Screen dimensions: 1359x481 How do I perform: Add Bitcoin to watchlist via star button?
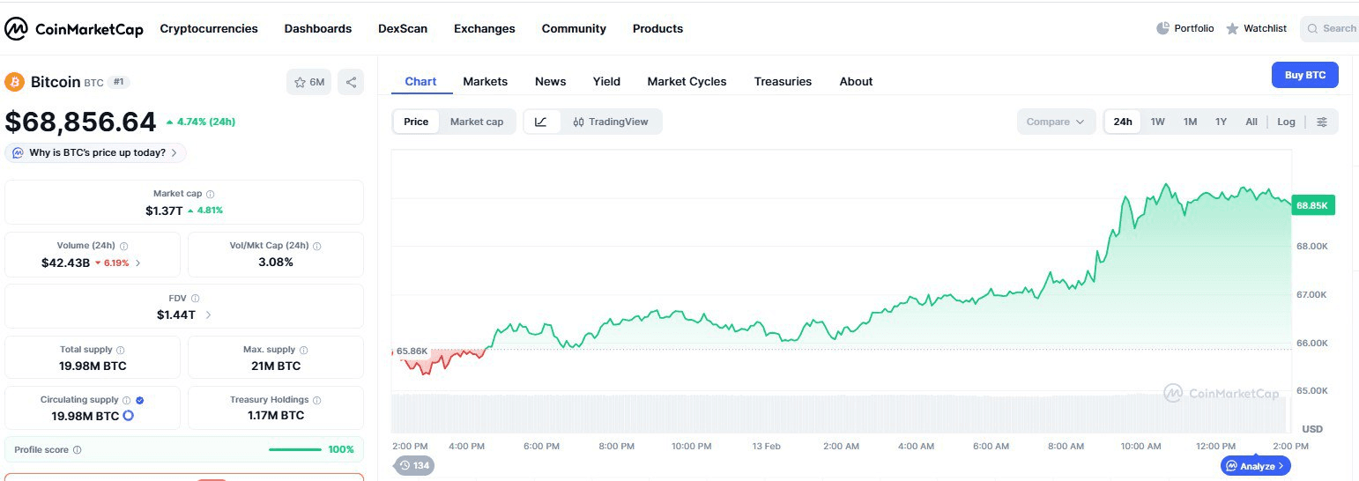(308, 82)
